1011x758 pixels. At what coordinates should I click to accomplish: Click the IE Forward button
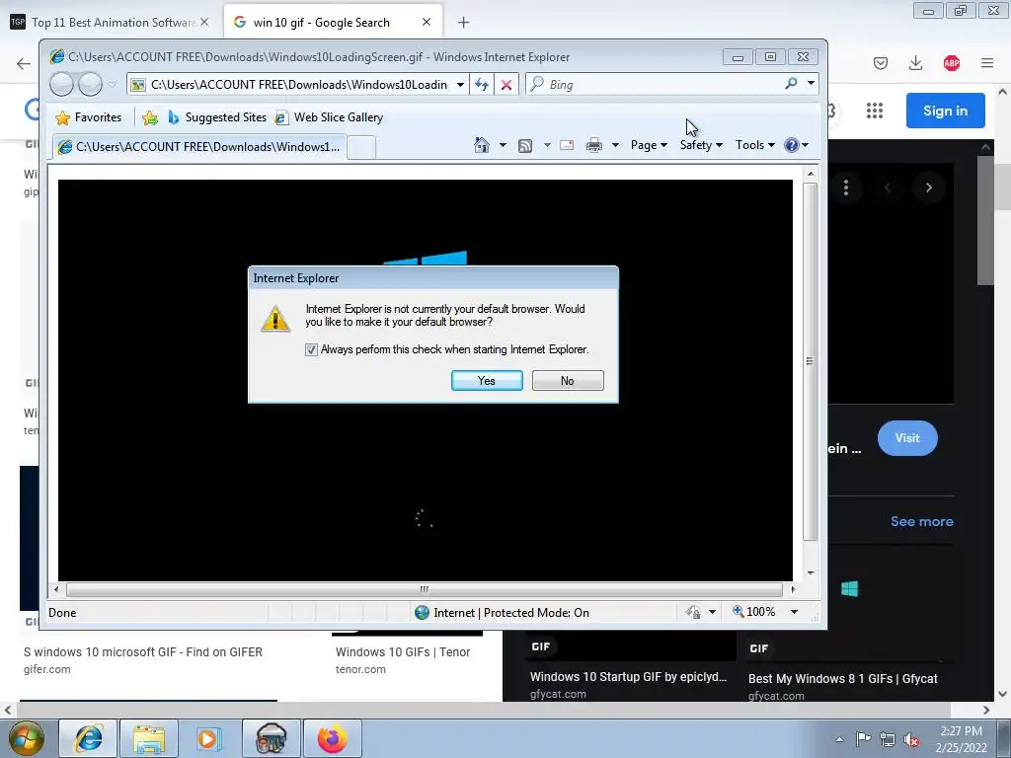tap(90, 84)
